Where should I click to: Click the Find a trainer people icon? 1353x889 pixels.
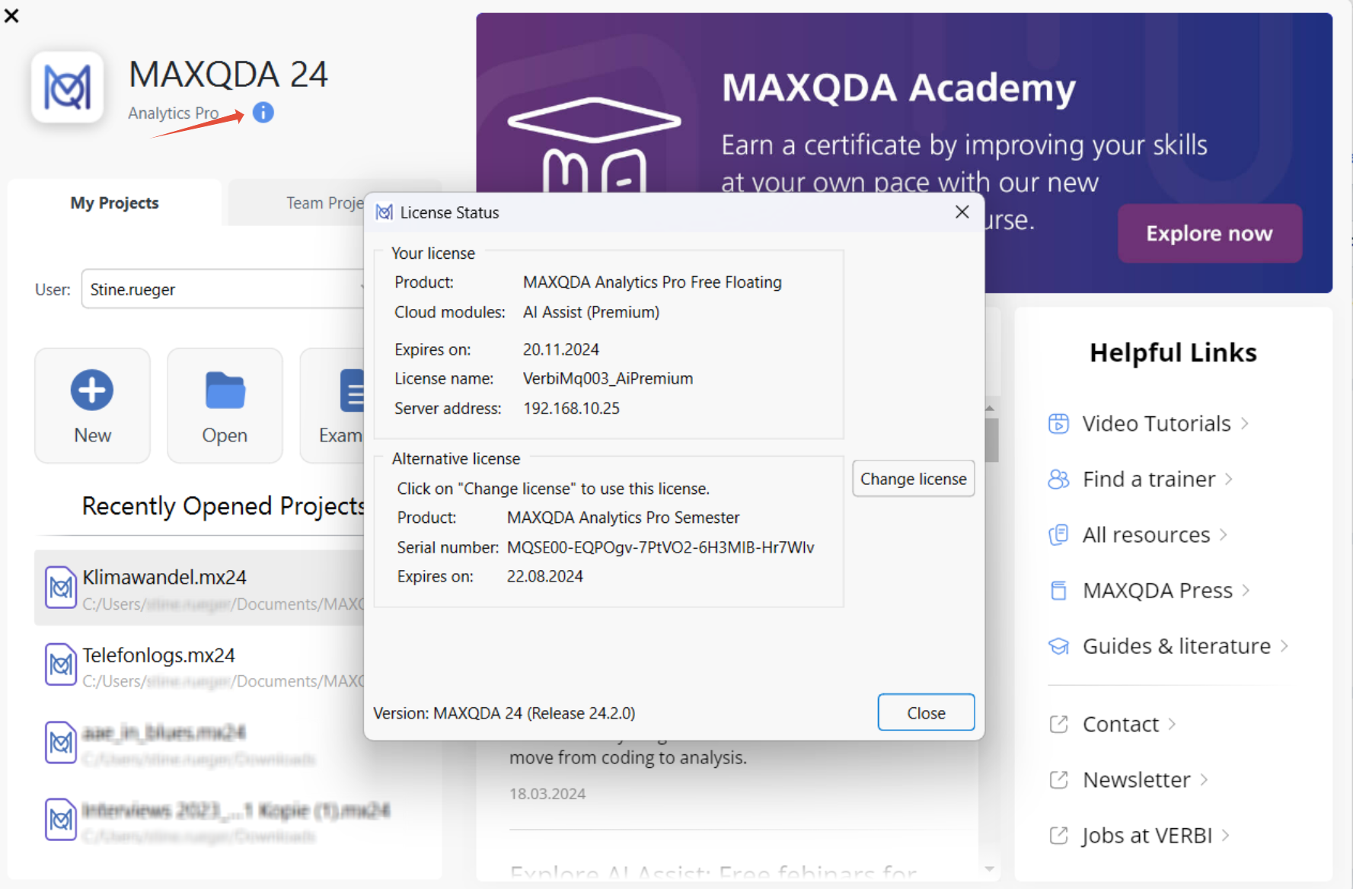1058,479
